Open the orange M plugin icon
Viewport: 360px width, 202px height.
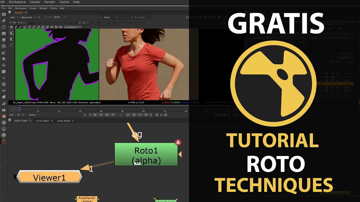pyautogui.click(x=4, y=116)
